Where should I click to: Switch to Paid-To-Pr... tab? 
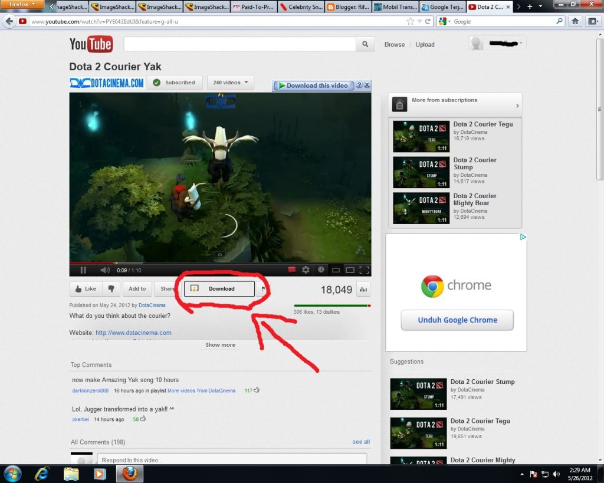click(254, 6)
